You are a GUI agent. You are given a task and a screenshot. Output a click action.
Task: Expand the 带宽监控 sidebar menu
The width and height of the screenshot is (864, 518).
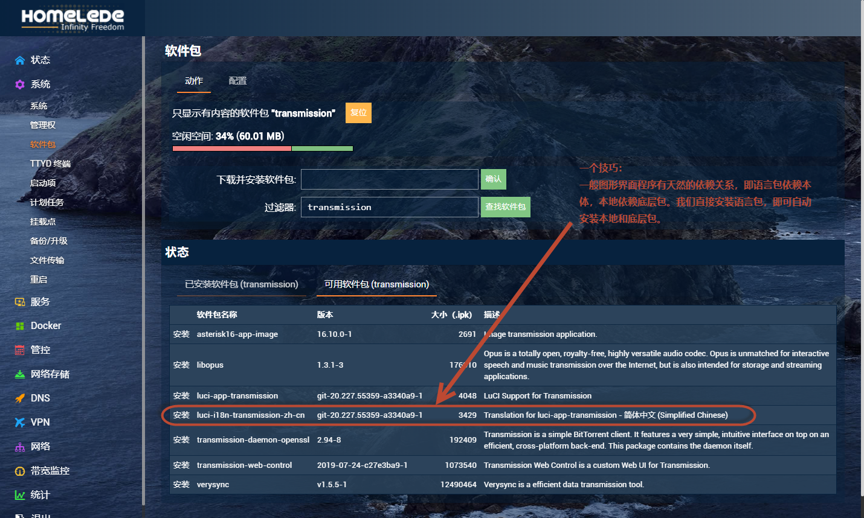(50, 470)
